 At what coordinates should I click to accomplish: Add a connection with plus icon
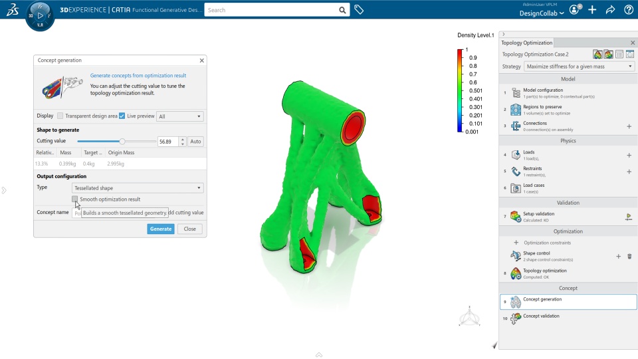coord(629,126)
